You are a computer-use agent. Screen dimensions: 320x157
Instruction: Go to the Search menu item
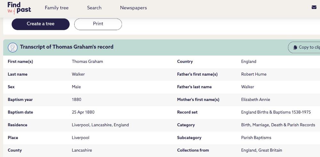(x=94, y=8)
